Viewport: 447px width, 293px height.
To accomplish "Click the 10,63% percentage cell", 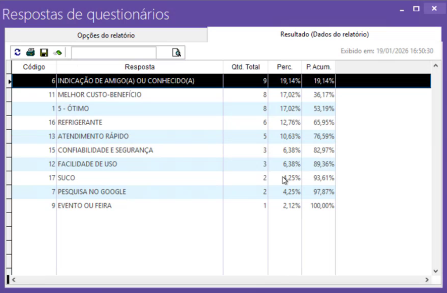I will point(285,136).
